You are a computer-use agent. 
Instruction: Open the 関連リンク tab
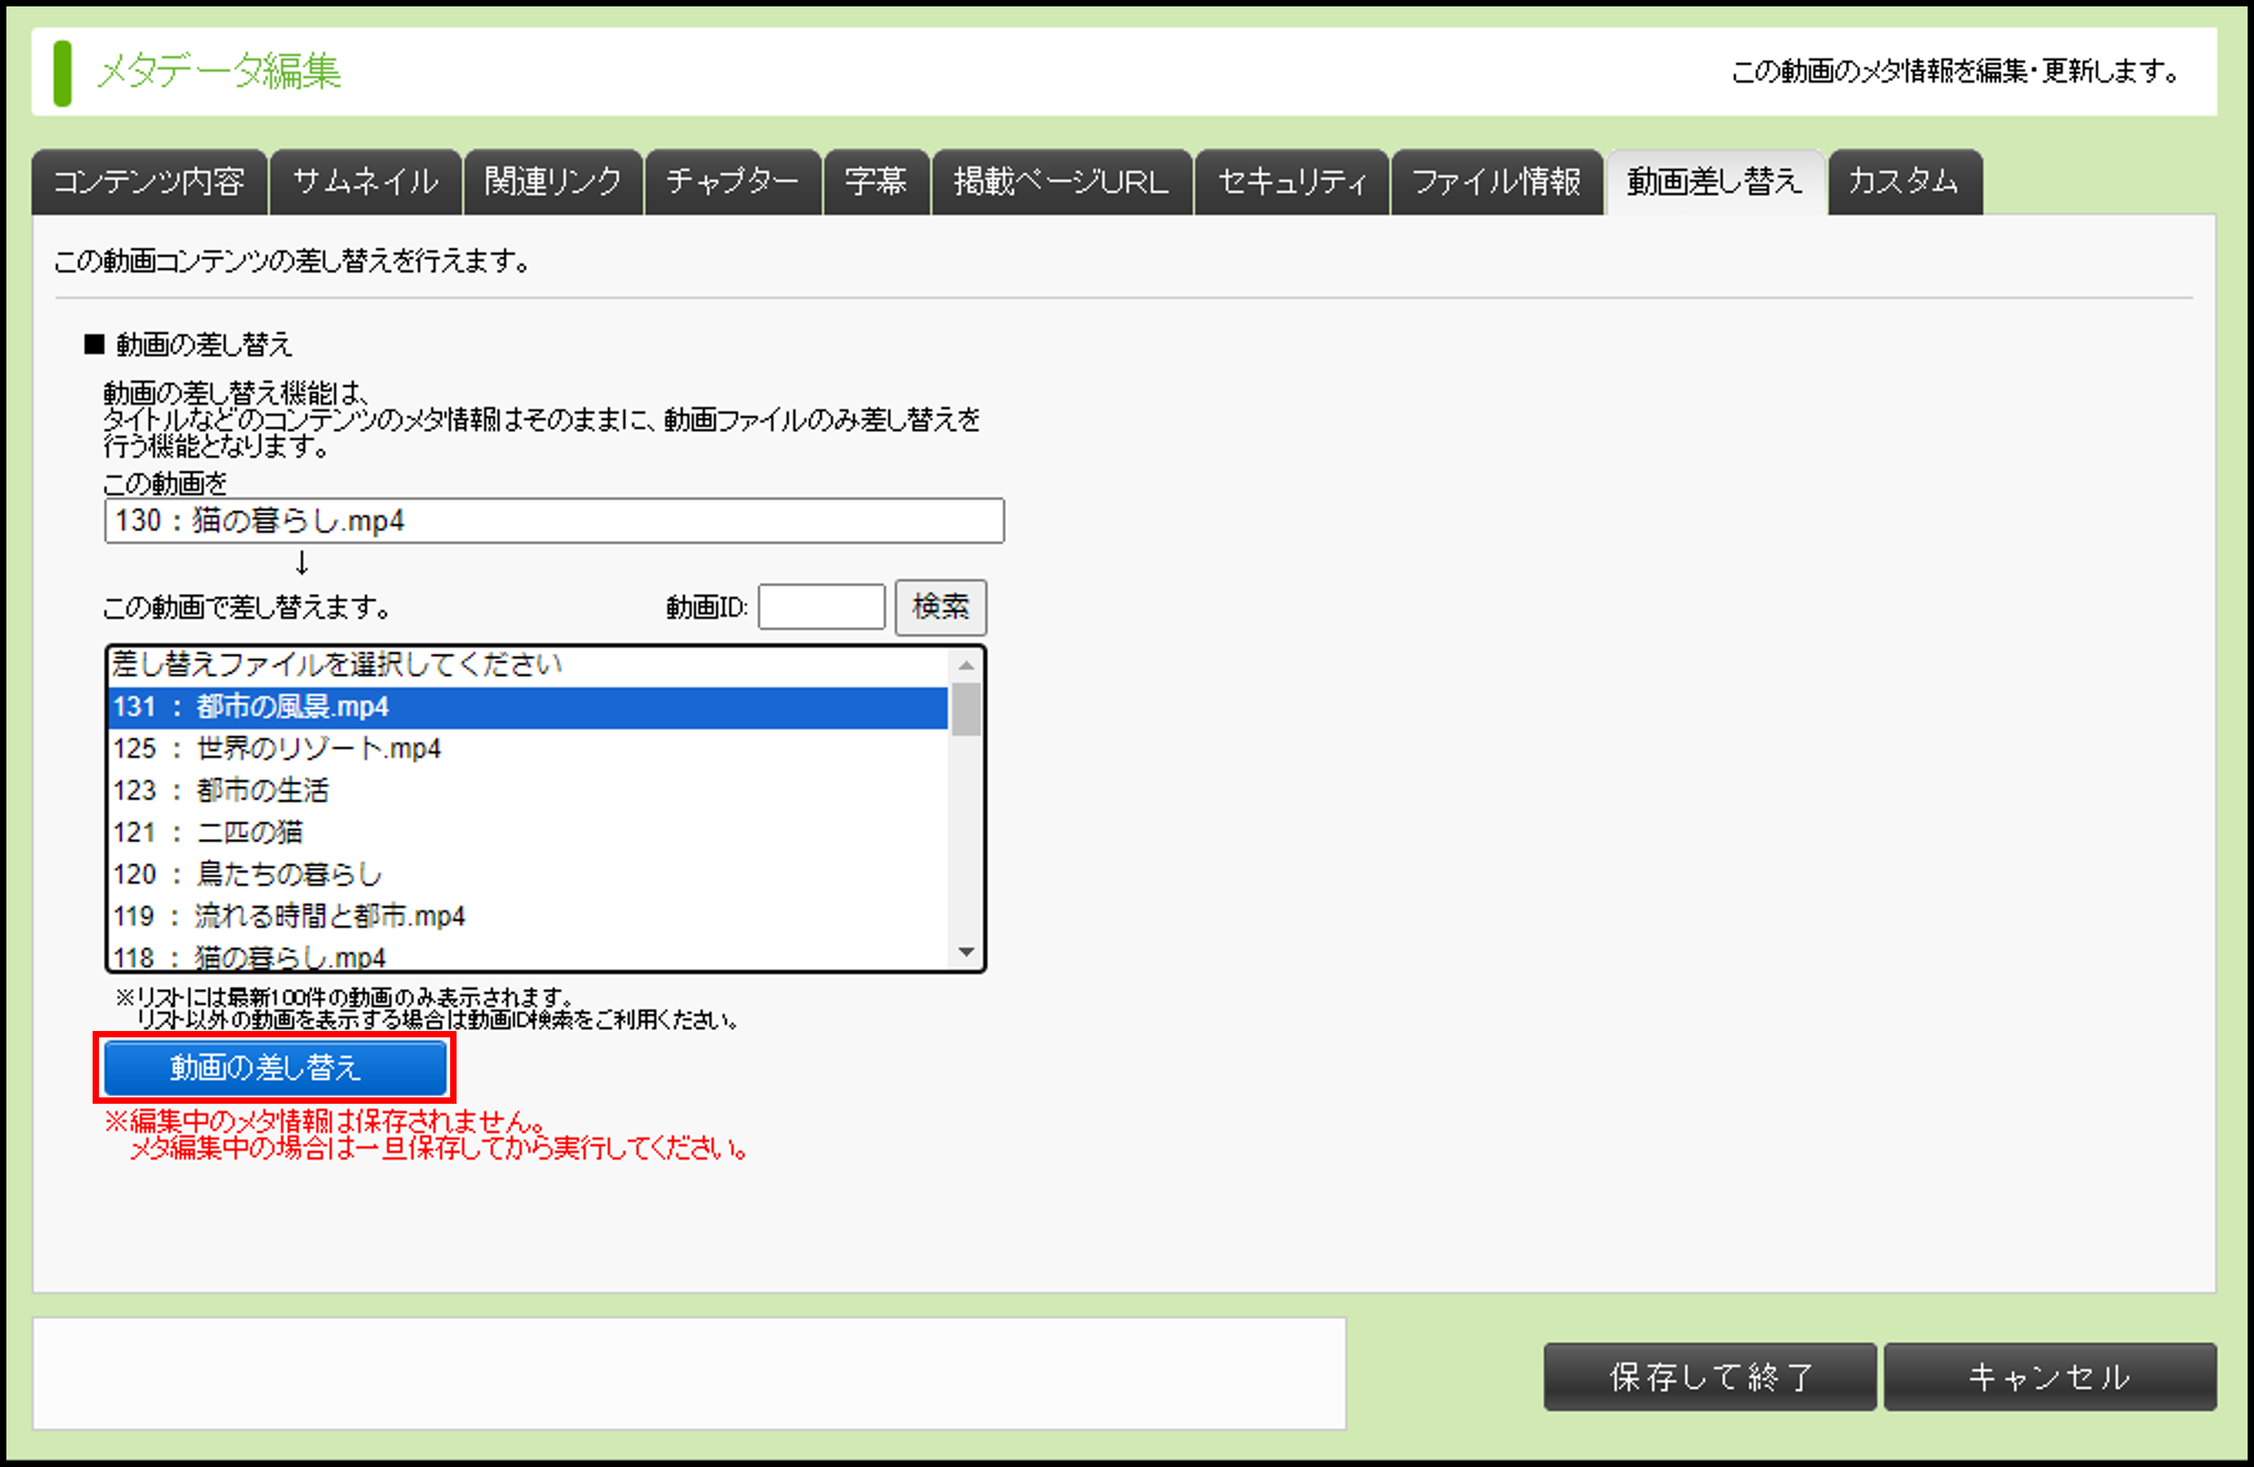553,182
